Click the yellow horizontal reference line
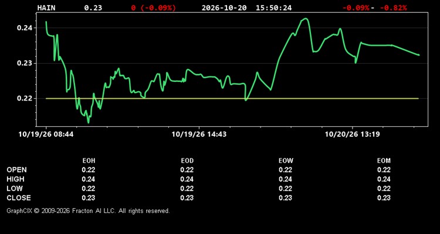This screenshot has width=440, height=234. [x=232, y=98]
